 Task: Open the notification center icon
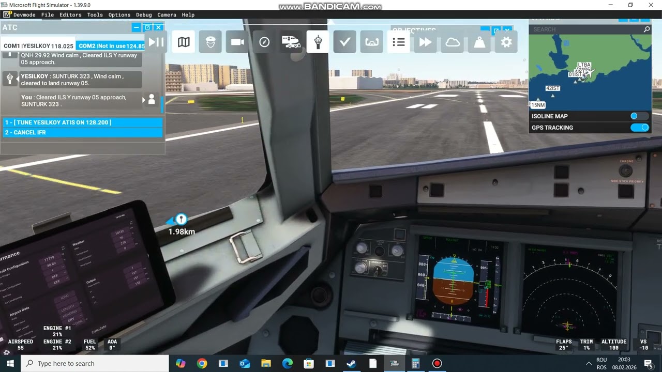(648, 364)
